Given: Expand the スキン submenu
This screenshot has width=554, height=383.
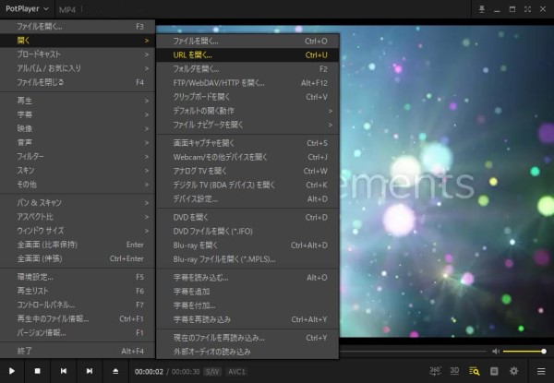Looking at the screenshot, I should pos(78,171).
